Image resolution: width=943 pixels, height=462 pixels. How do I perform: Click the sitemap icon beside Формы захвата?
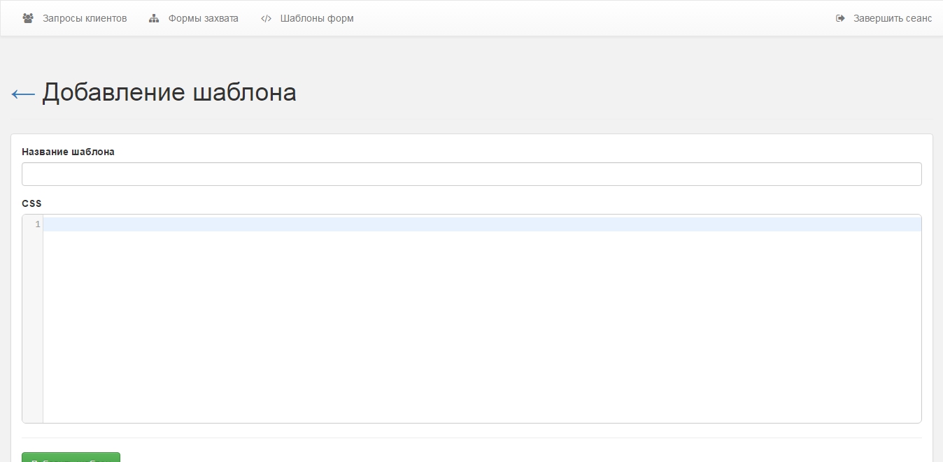[x=154, y=18]
